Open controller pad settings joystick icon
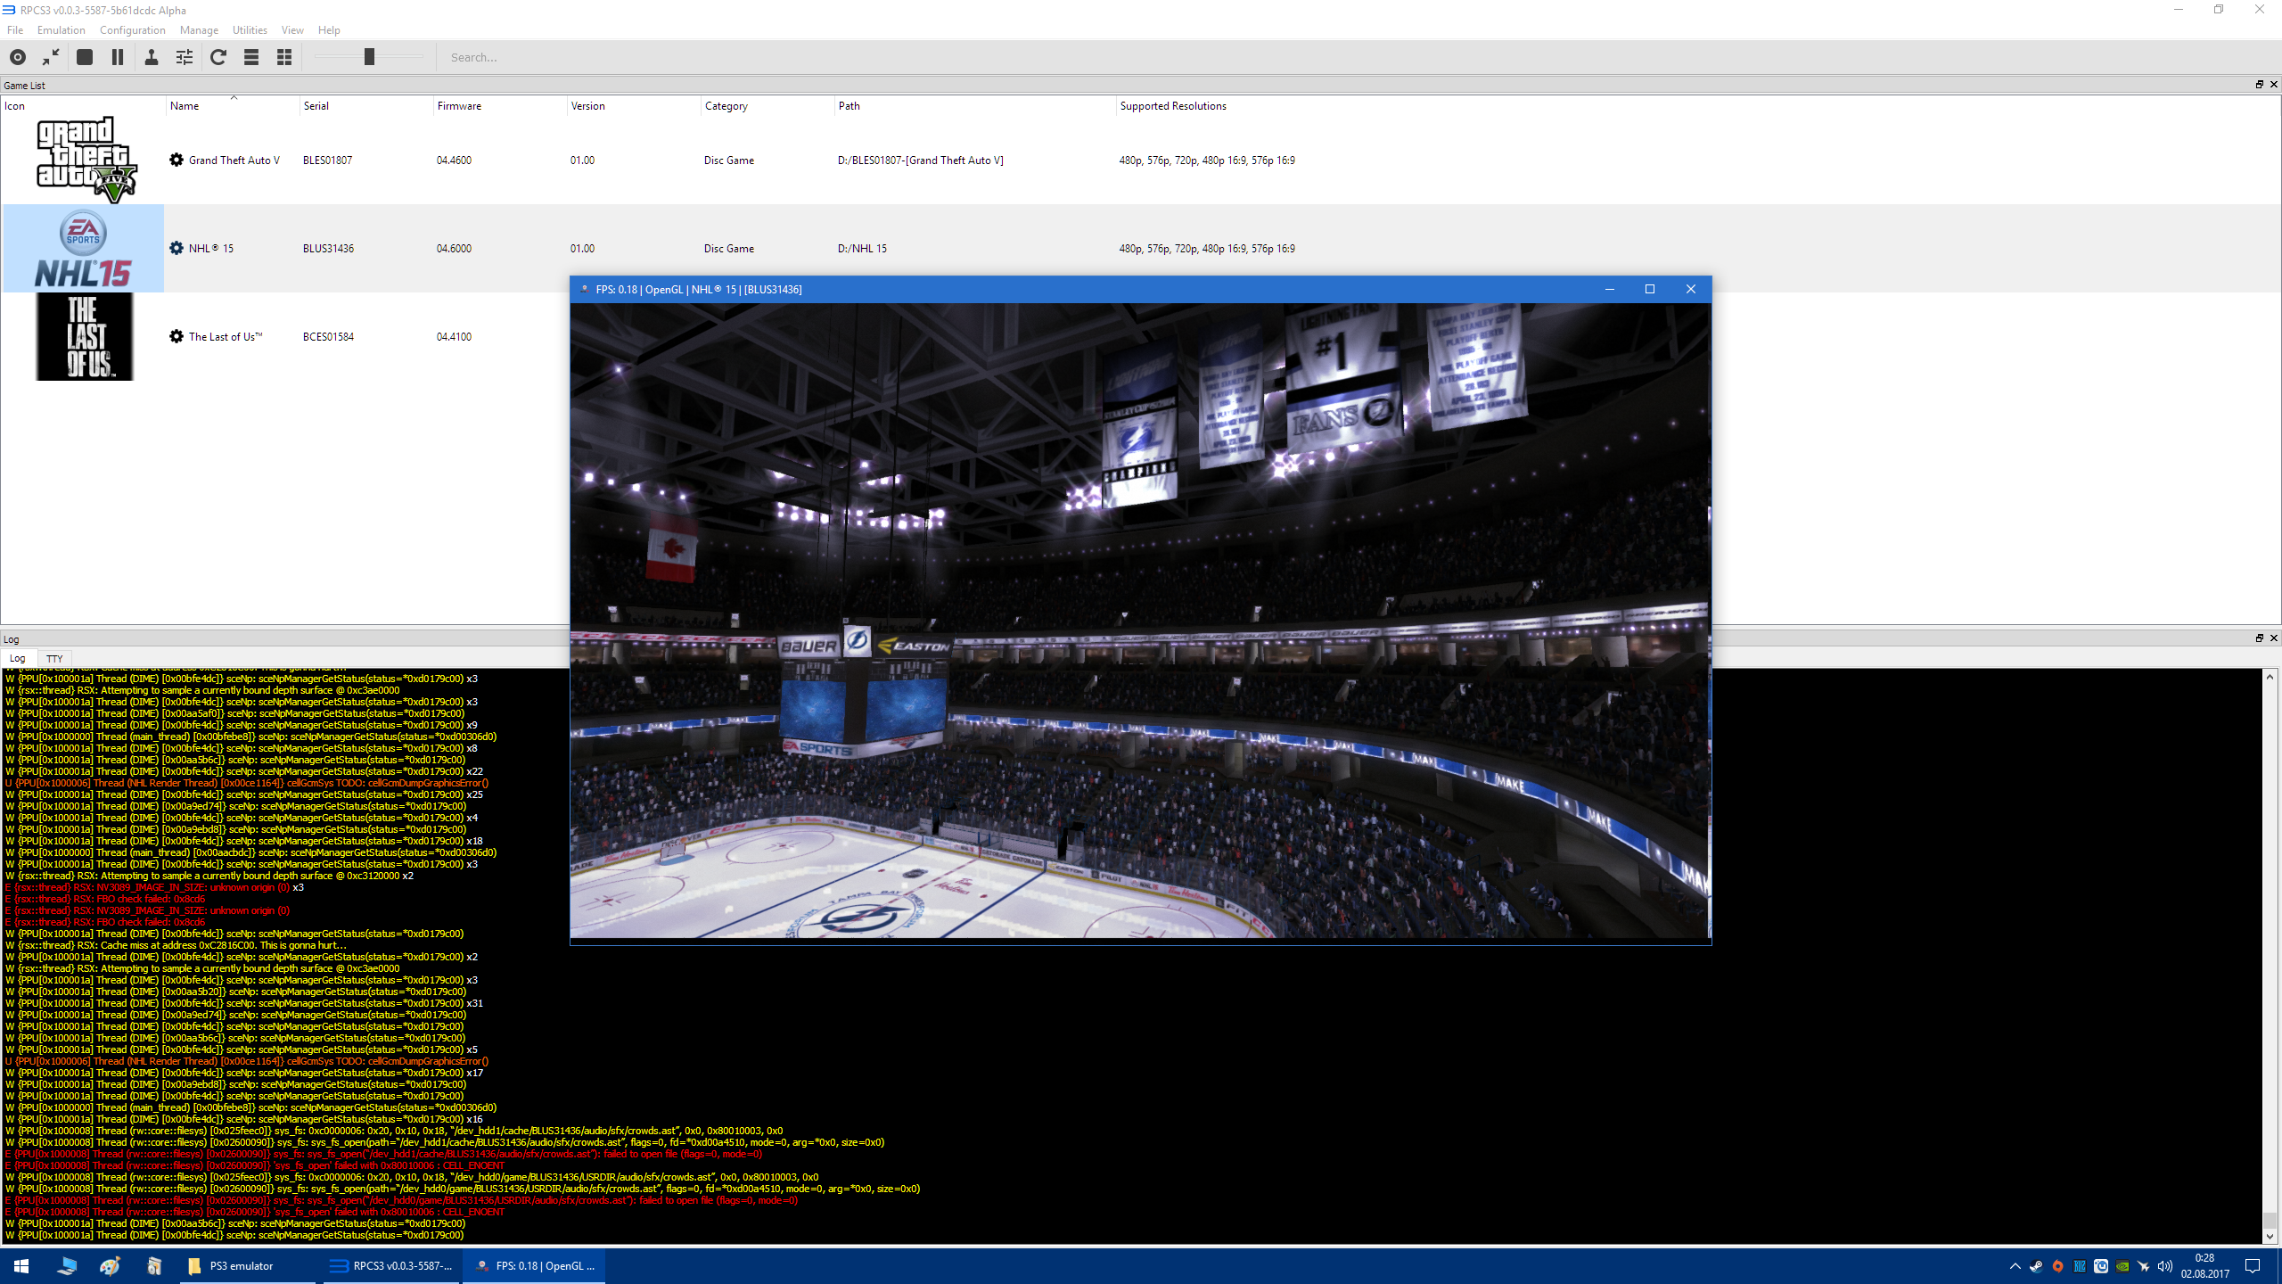 point(152,57)
